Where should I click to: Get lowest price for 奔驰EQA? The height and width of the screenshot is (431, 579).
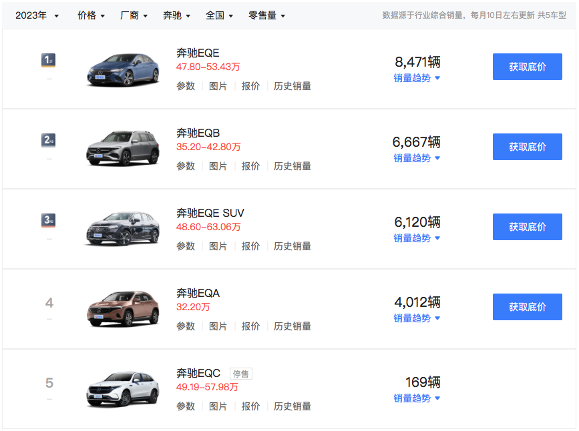coord(527,307)
